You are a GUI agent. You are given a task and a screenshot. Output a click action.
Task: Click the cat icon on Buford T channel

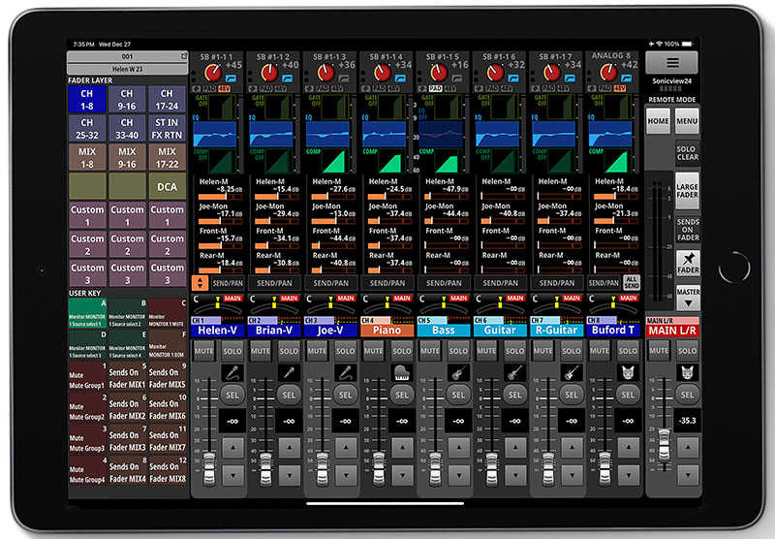[x=628, y=371]
